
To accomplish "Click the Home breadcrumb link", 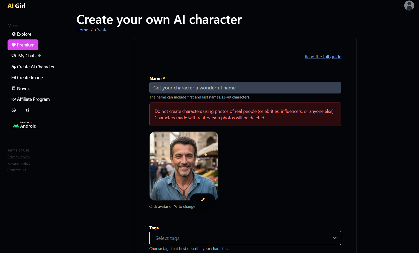I will click(82, 30).
